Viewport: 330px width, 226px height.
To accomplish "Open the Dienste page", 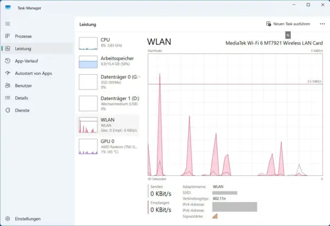I will pos(37,111).
